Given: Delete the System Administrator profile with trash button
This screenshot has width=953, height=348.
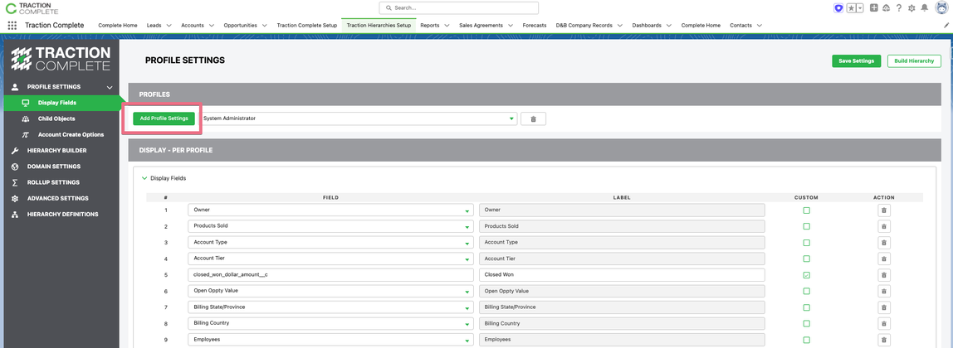Looking at the screenshot, I should (x=533, y=118).
